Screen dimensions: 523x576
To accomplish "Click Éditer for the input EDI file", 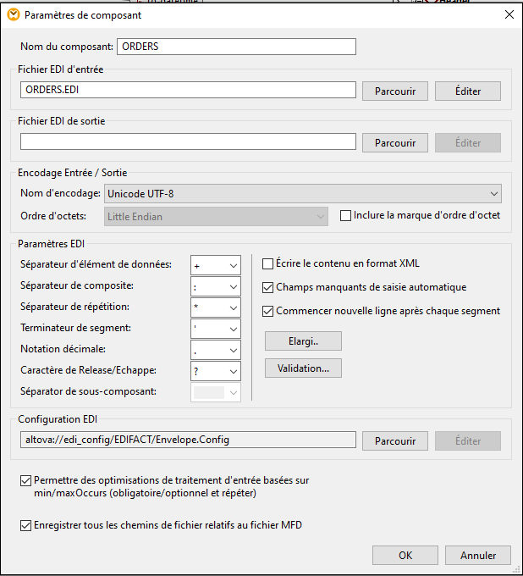I will pyautogui.click(x=467, y=91).
